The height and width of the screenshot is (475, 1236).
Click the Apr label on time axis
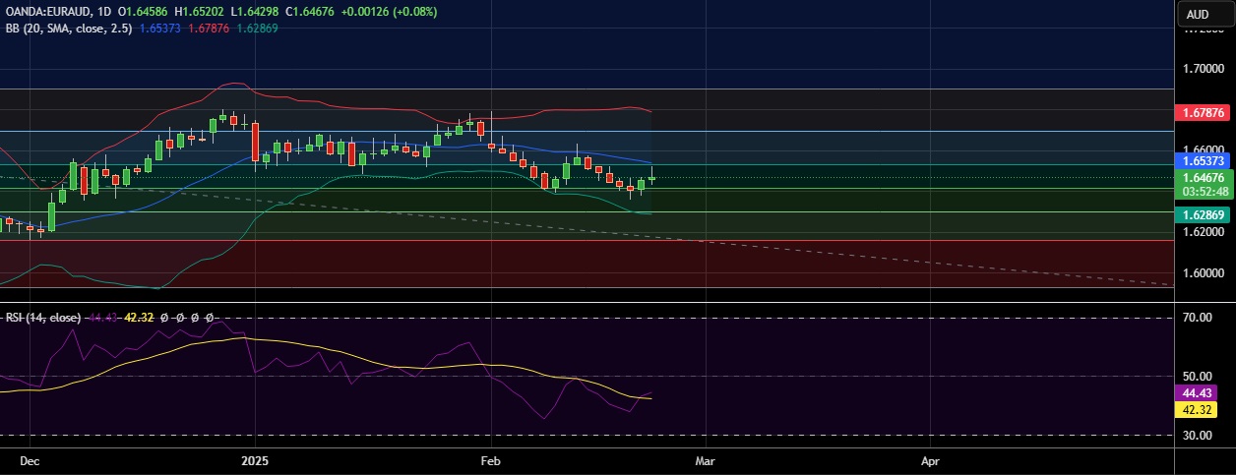point(929,460)
